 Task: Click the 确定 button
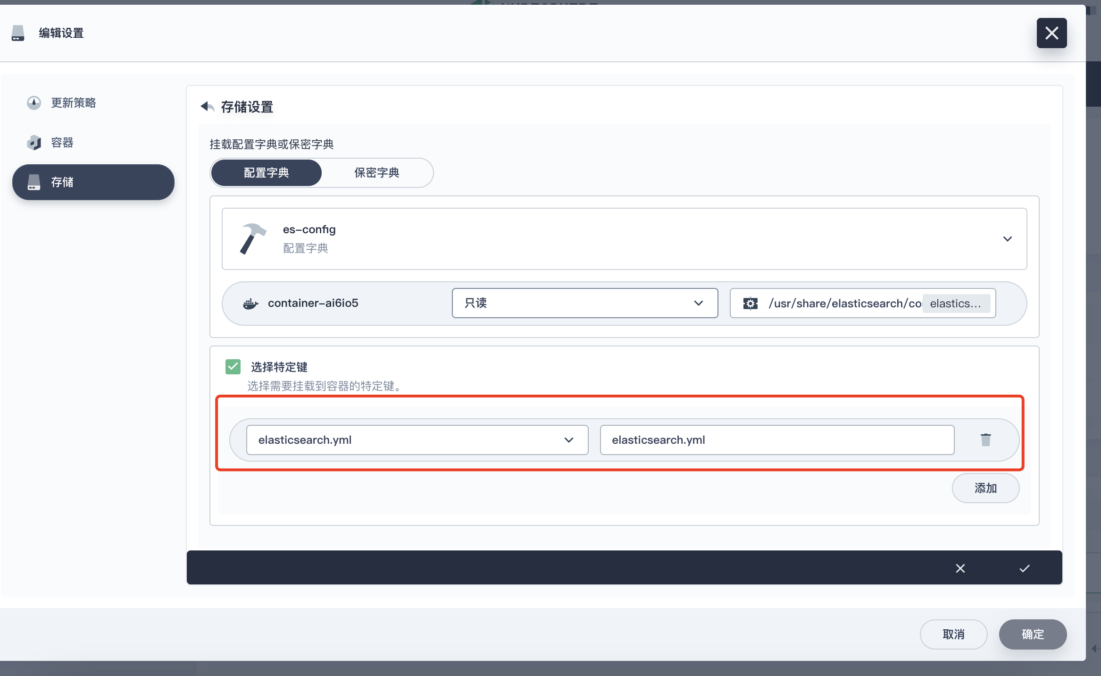[x=1033, y=634]
